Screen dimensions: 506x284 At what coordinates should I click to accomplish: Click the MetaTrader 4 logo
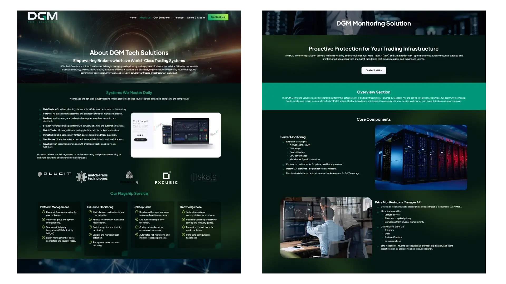point(129,178)
